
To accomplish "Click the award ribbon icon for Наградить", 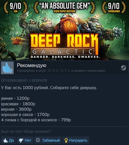I will (x=66, y=140).
